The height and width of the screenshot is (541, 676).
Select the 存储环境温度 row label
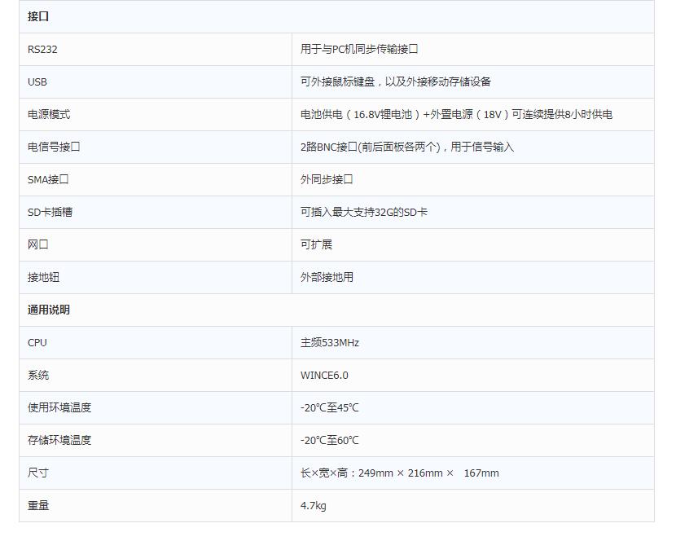coord(59,440)
